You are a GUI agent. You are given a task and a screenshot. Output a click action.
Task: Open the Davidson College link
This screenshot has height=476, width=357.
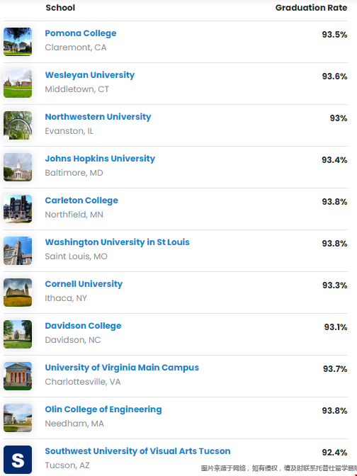coord(83,326)
